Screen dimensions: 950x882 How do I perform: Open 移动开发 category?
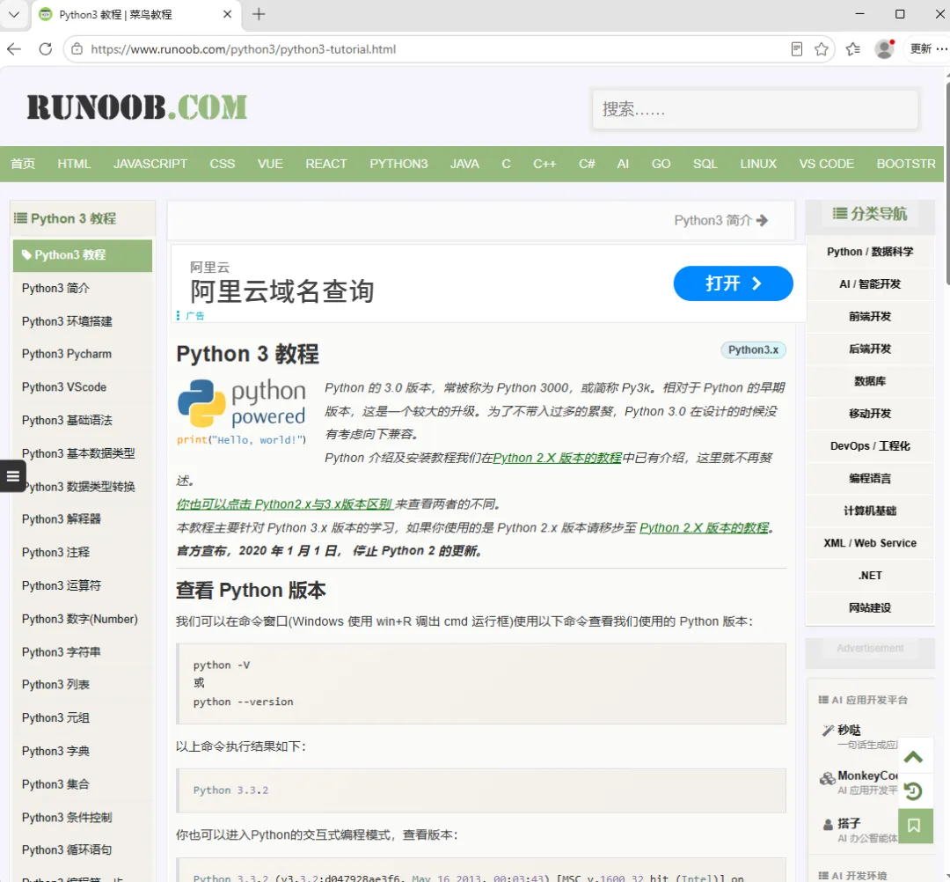tap(870, 414)
